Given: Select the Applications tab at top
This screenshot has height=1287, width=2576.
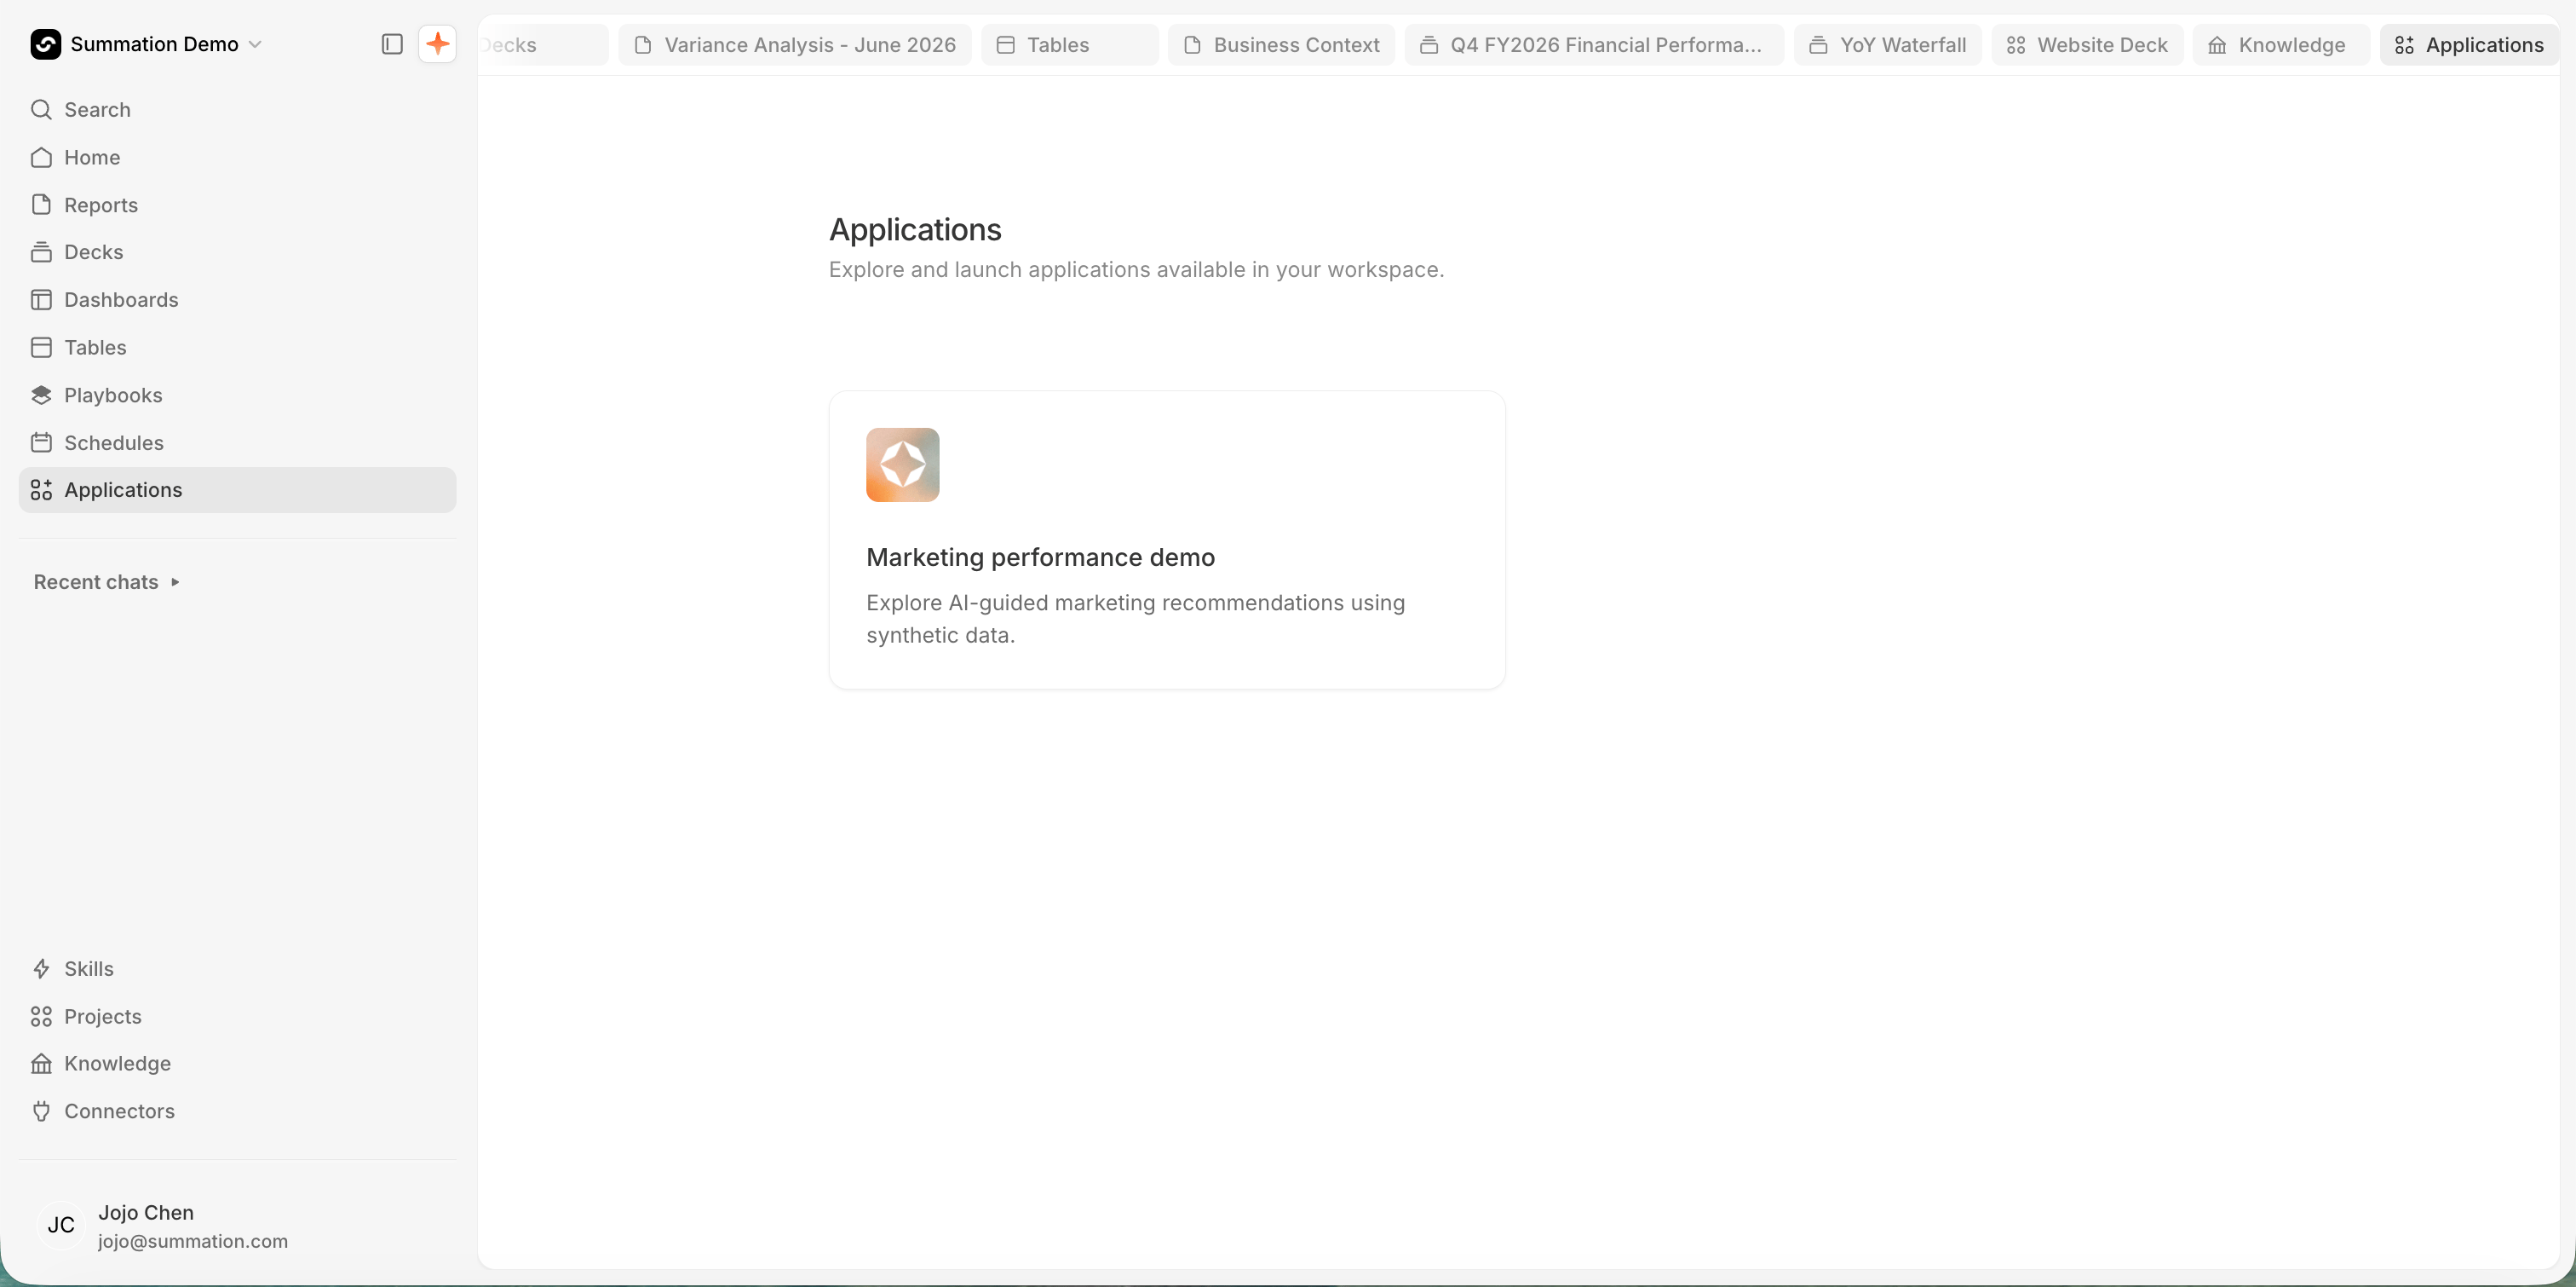Looking at the screenshot, I should coord(2469,45).
